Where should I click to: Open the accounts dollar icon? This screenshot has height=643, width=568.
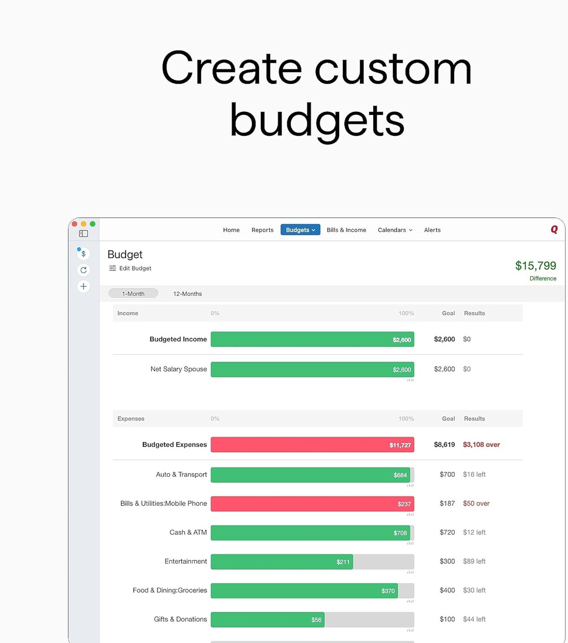pyautogui.click(x=84, y=253)
